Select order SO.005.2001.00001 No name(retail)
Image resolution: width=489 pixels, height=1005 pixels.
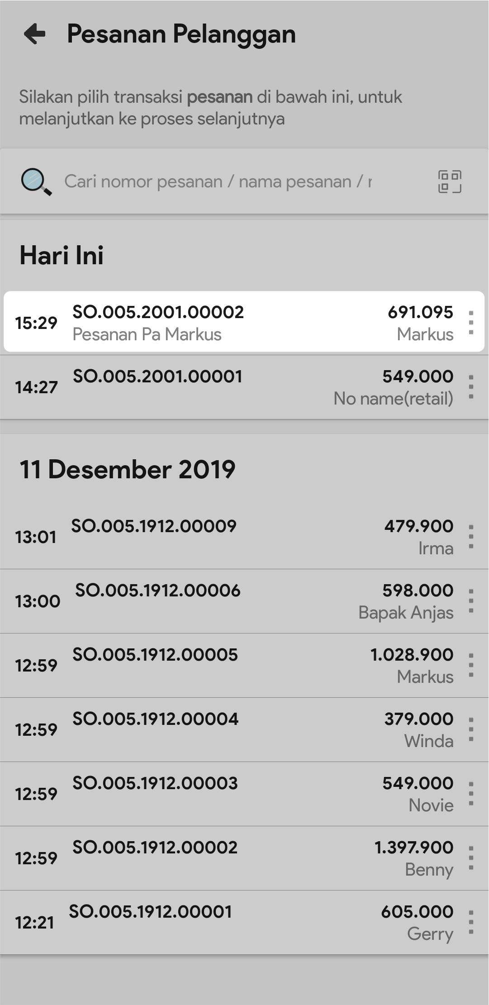click(226, 387)
